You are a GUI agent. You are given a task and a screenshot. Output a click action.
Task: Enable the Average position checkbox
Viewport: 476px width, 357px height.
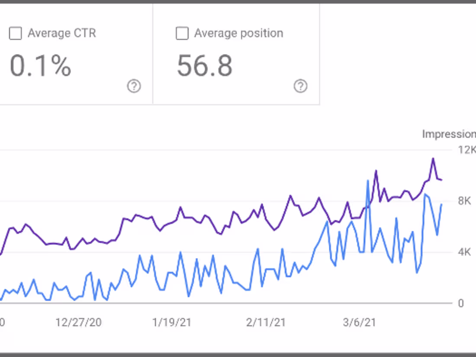click(182, 33)
